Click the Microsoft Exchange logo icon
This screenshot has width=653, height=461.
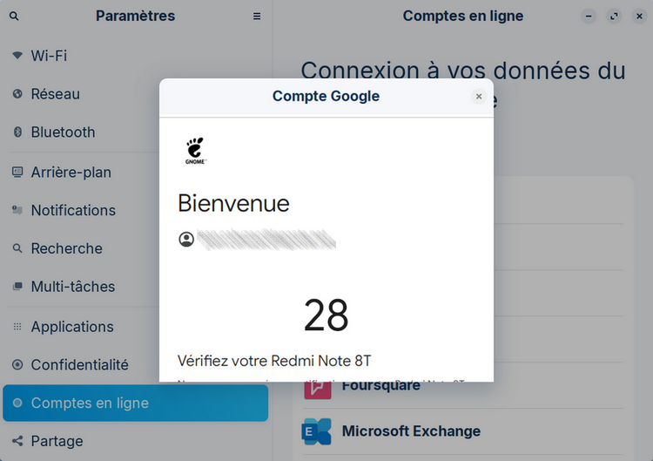click(x=317, y=430)
